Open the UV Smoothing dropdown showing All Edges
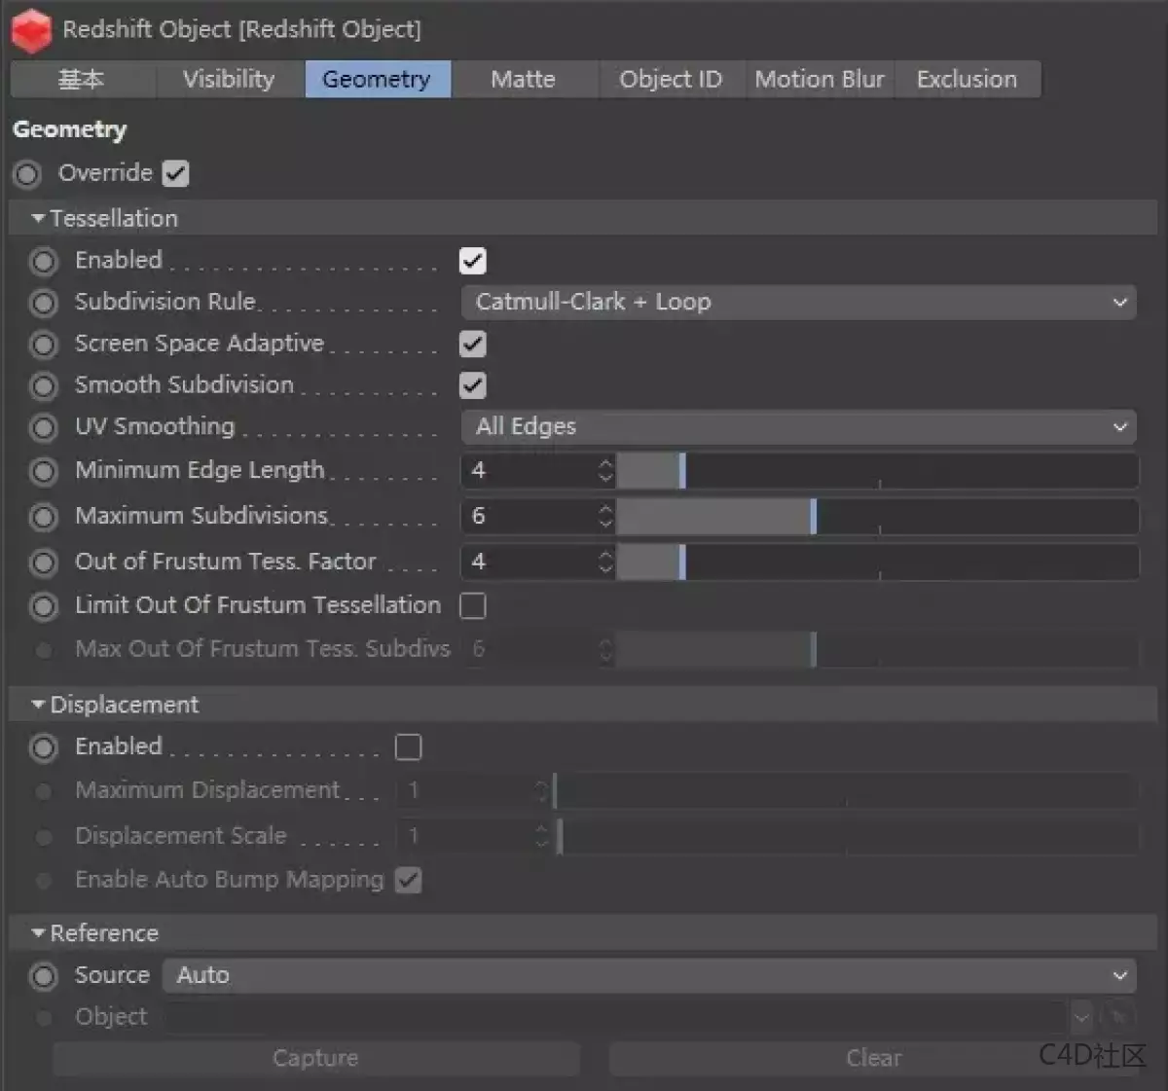The height and width of the screenshot is (1091, 1168). coord(798,426)
